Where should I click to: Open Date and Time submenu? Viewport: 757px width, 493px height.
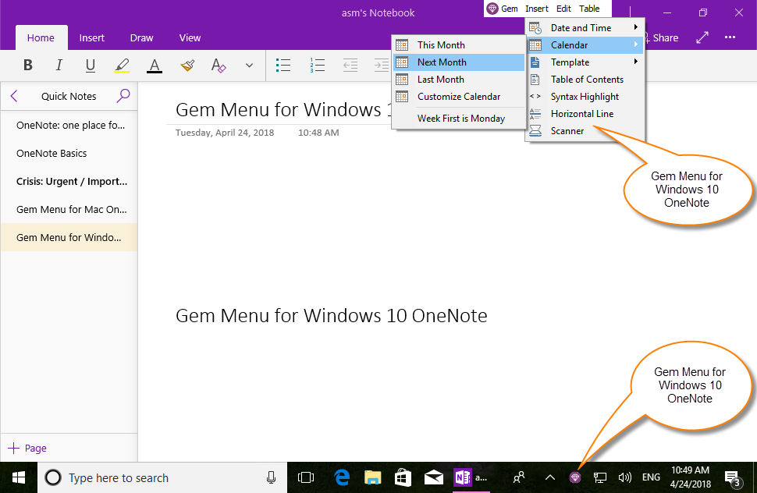point(585,28)
